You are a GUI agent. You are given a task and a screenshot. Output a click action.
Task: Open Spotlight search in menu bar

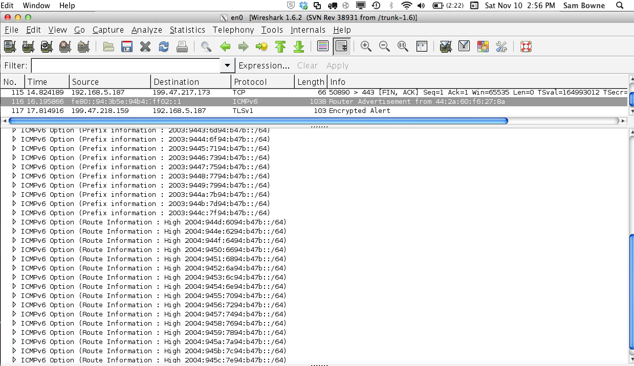(x=620, y=6)
